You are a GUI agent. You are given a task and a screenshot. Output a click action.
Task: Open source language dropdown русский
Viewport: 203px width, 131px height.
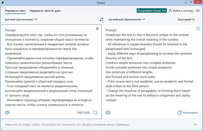[x=21, y=19]
